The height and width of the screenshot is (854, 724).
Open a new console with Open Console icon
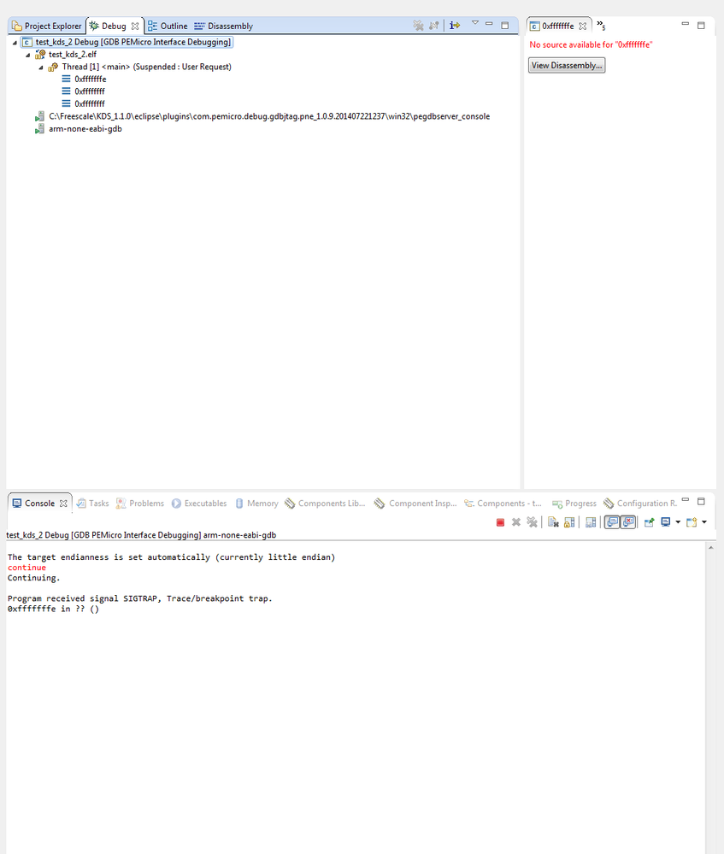coord(691,521)
